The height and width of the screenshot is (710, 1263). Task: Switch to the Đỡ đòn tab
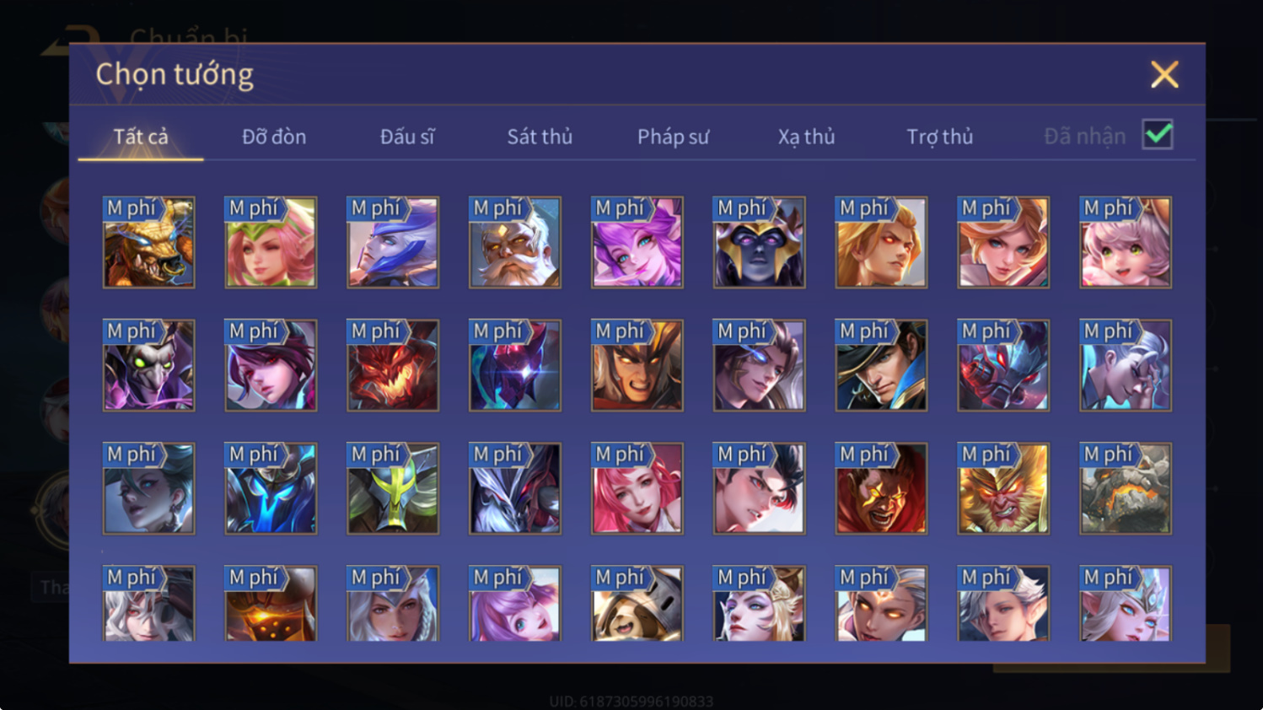(x=274, y=137)
